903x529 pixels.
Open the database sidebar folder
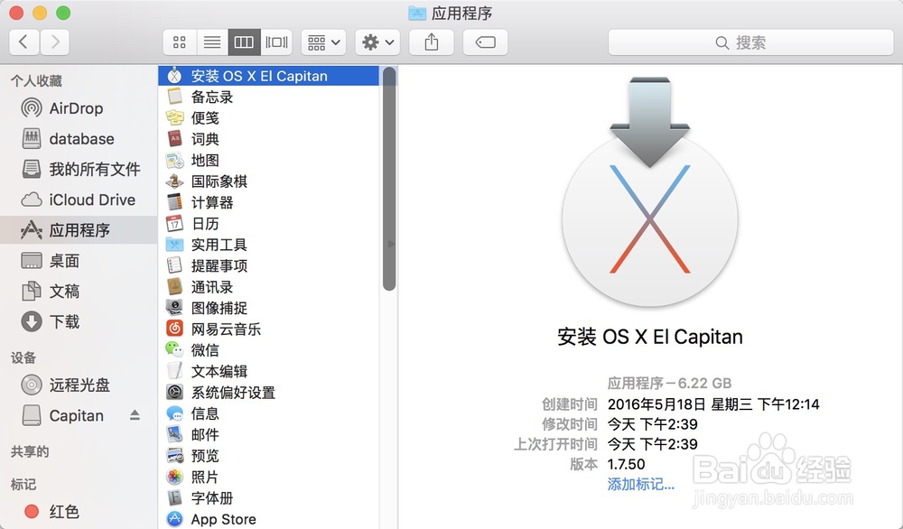tap(79, 139)
